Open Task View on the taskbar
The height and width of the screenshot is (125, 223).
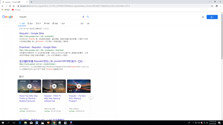(14, 123)
